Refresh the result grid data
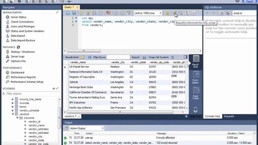The image size is (258, 145). pos(89,57)
